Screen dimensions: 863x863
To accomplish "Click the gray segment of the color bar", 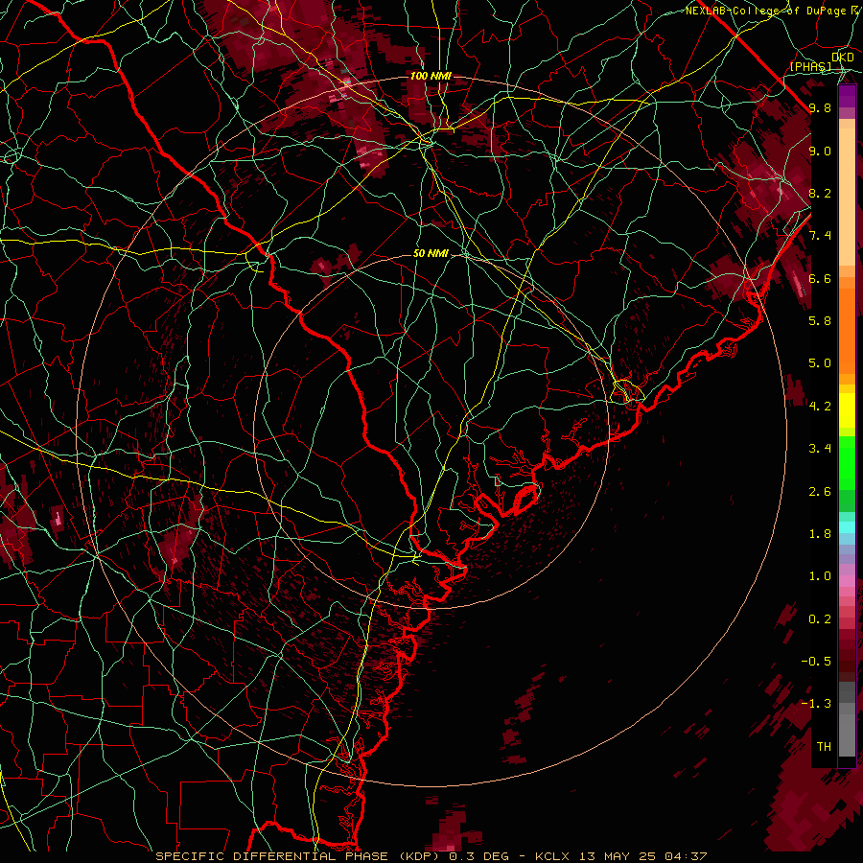I will click(x=847, y=721).
